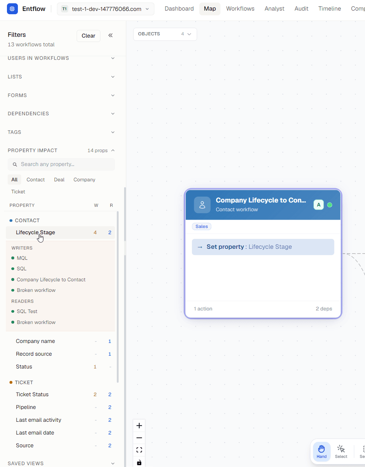365x467 pixels.
Task: Go to the Dashboard tab
Action: (x=179, y=9)
